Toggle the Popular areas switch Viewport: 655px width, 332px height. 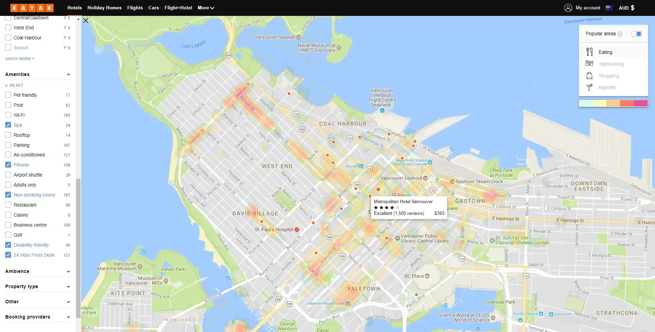pos(636,34)
